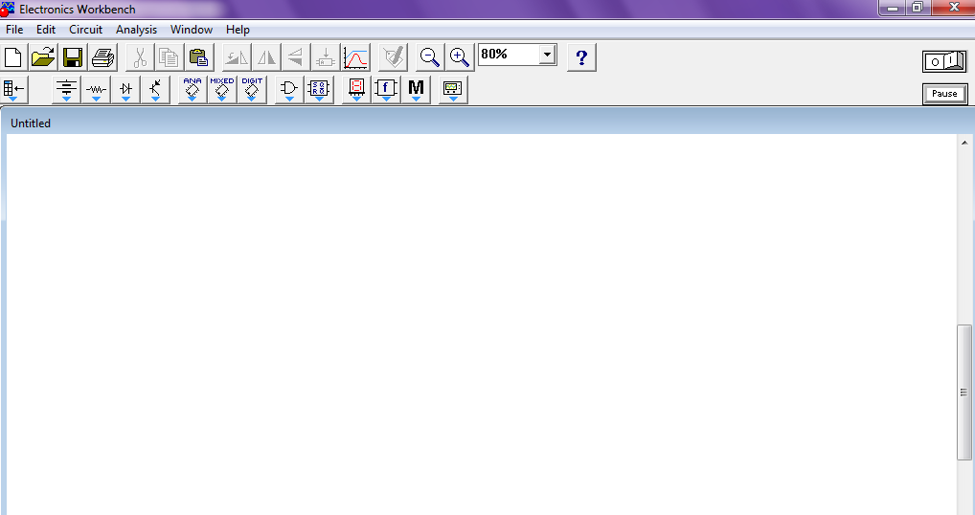Cut selection with scissors icon

pos(140,57)
